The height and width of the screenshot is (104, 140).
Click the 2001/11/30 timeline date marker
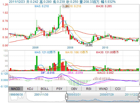[41, 95]
